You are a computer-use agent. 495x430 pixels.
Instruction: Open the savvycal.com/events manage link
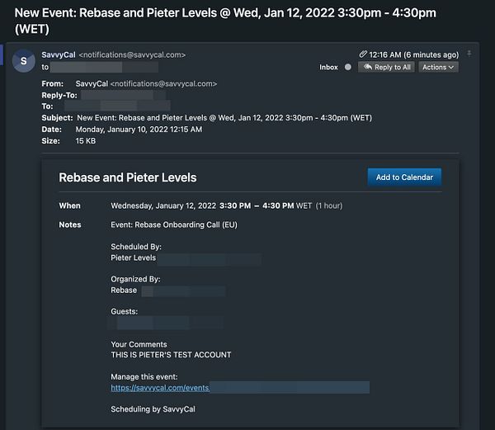pos(160,388)
